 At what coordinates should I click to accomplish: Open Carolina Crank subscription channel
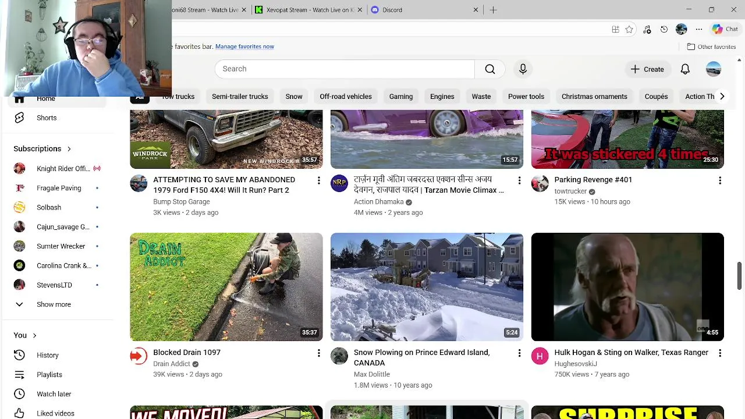(57, 265)
